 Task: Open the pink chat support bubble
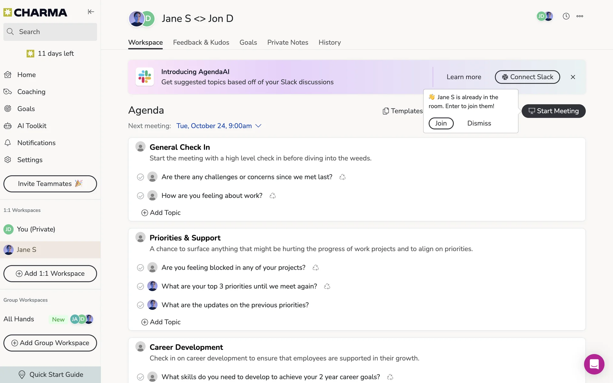[594, 364]
